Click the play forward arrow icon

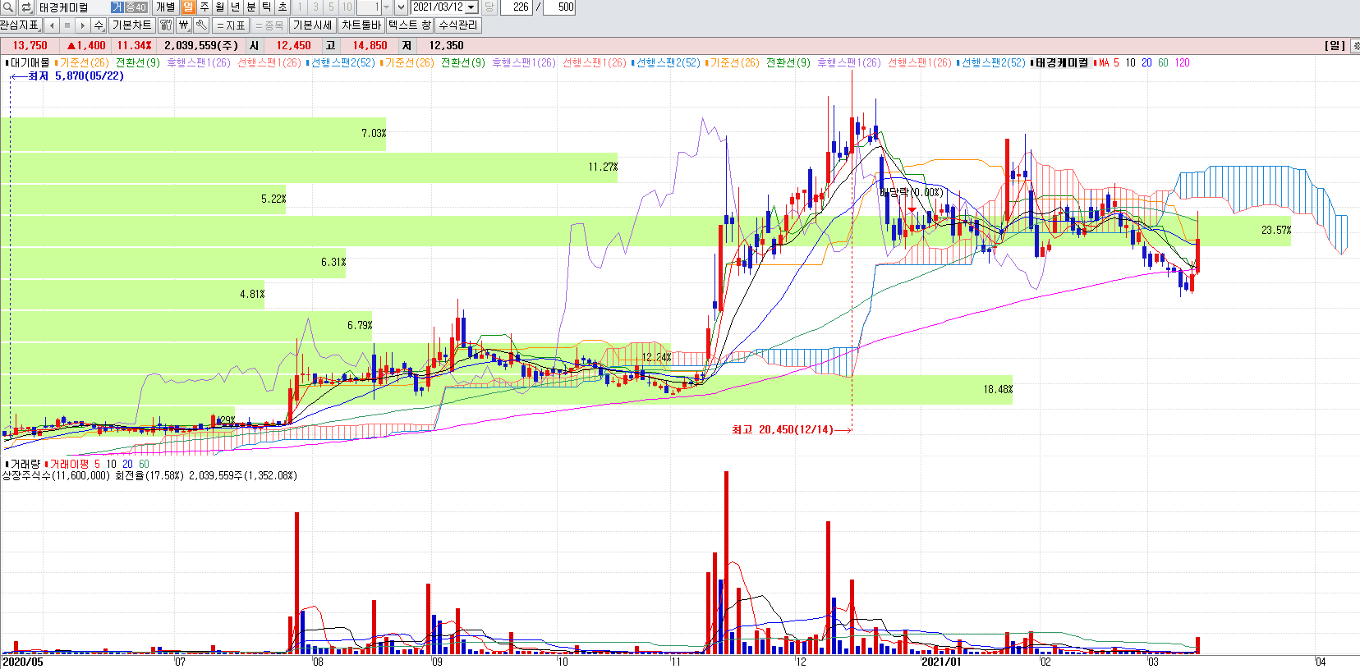click(x=82, y=25)
